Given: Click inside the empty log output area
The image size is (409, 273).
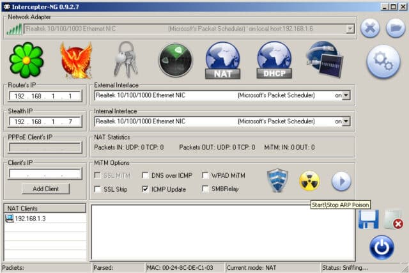Looking at the screenshot, I should 223,233.
